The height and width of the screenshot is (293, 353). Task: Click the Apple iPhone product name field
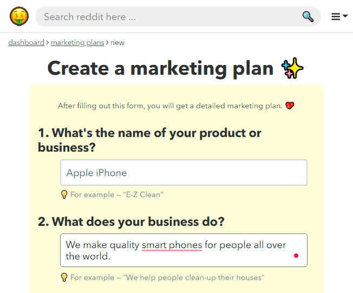pos(184,173)
